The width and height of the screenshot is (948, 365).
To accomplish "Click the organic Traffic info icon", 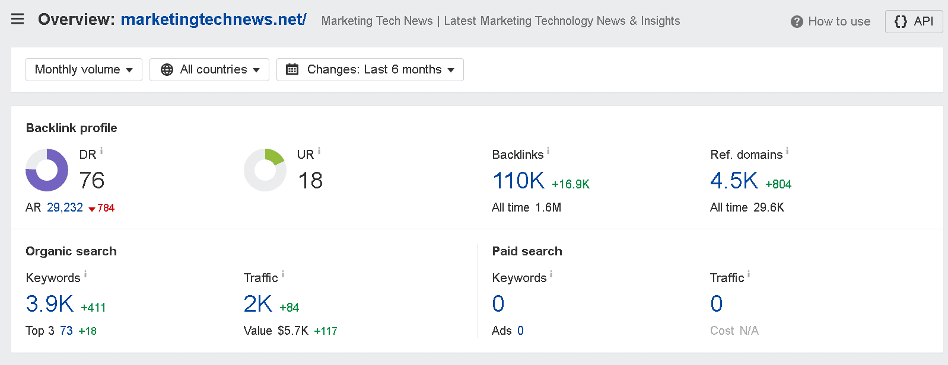I will pos(283,274).
